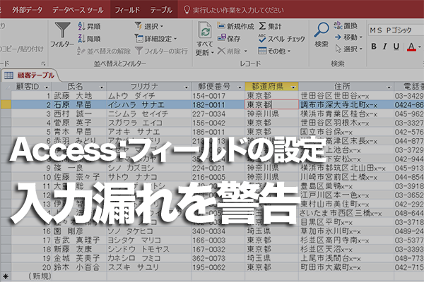The width and height of the screenshot is (424, 282).
Task: Switch to the 外部データ tab
Action: tap(28, 10)
